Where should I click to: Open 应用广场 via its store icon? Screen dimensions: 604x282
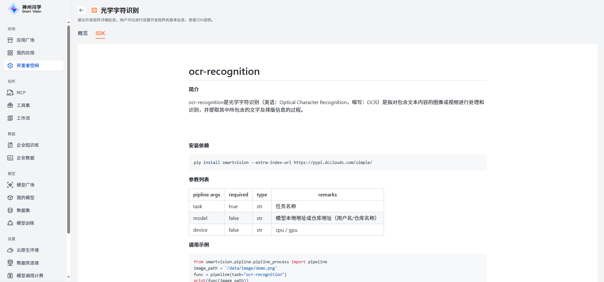[10, 40]
